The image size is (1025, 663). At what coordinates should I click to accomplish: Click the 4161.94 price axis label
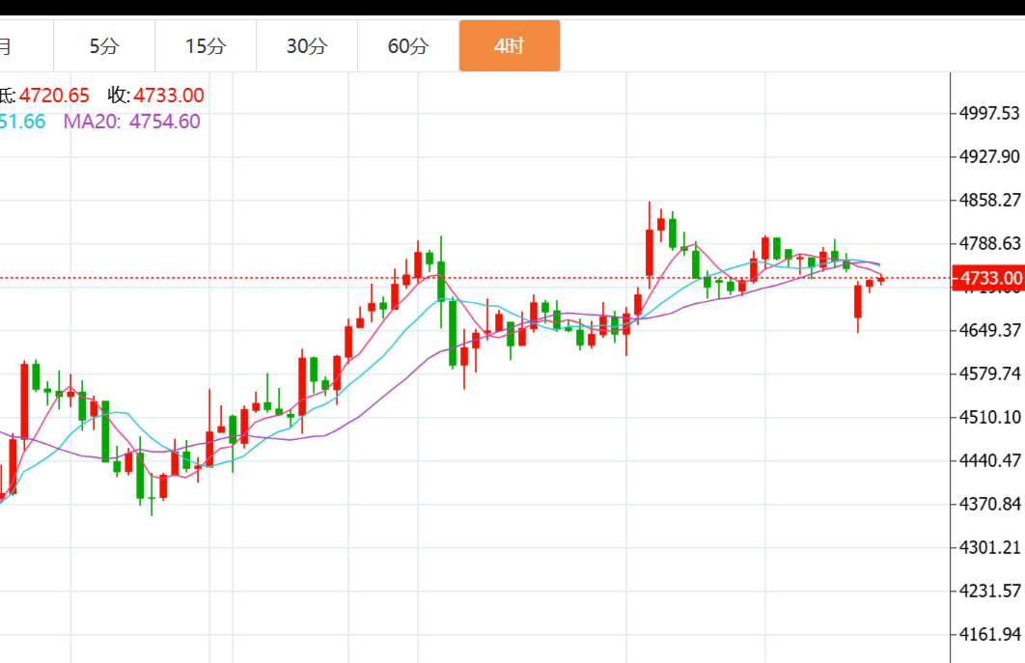(x=989, y=634)
